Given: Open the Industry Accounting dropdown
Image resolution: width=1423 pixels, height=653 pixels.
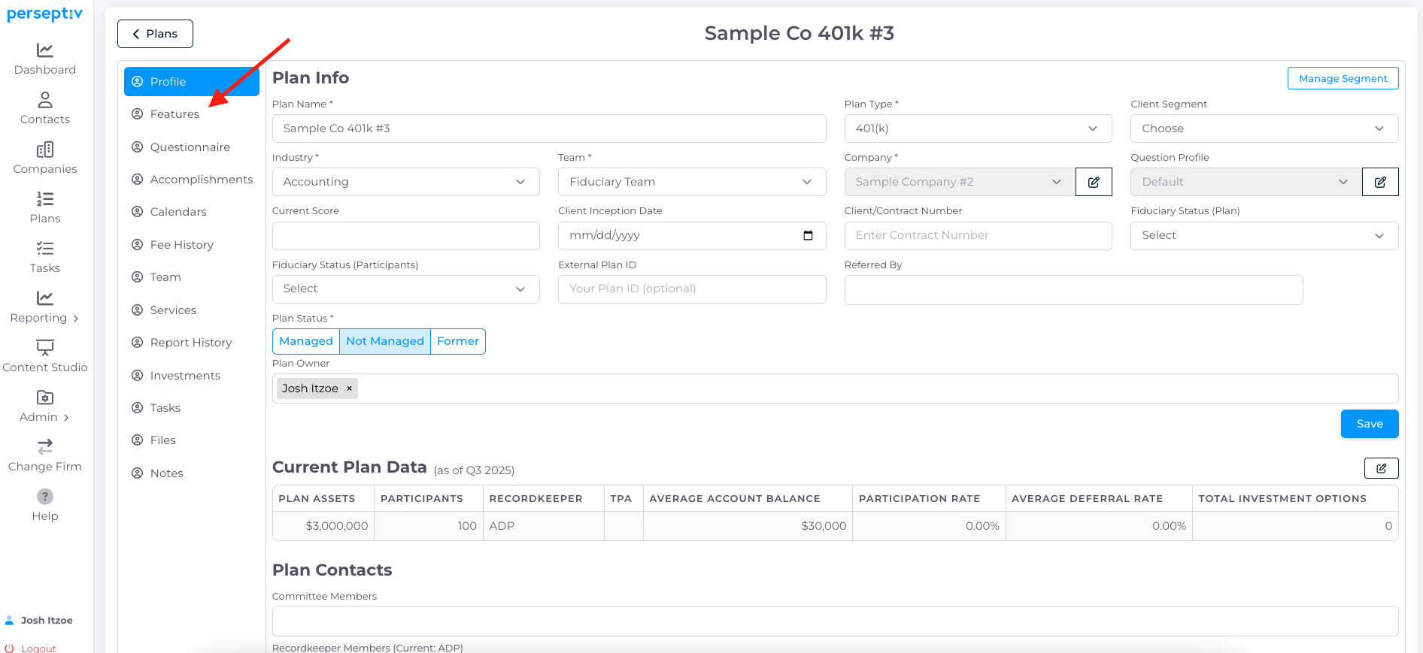Looking at the screenshot, I should (405, 182).
